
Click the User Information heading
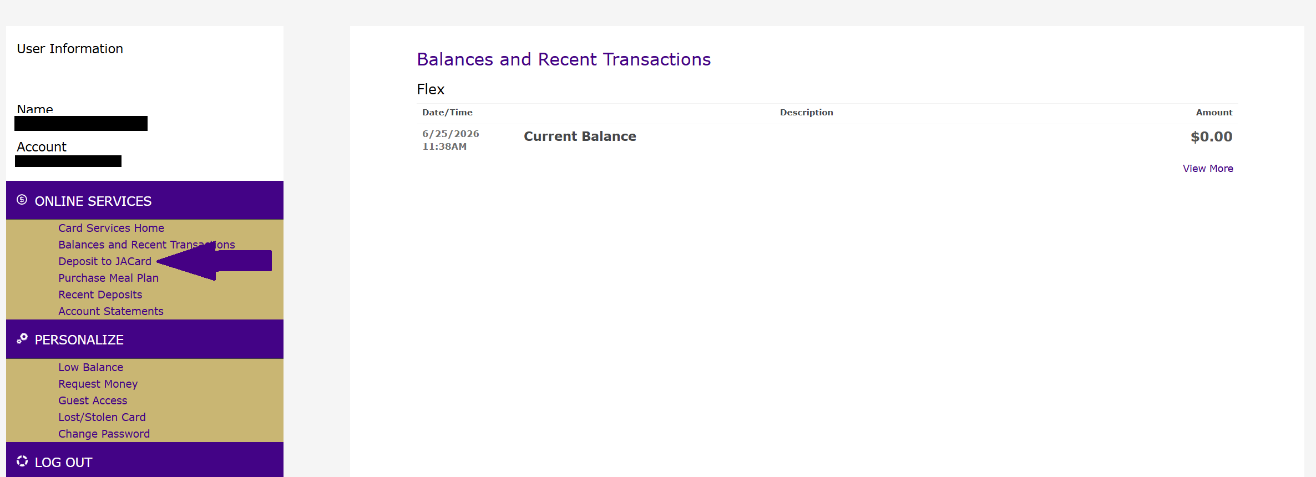pos(70,49)
